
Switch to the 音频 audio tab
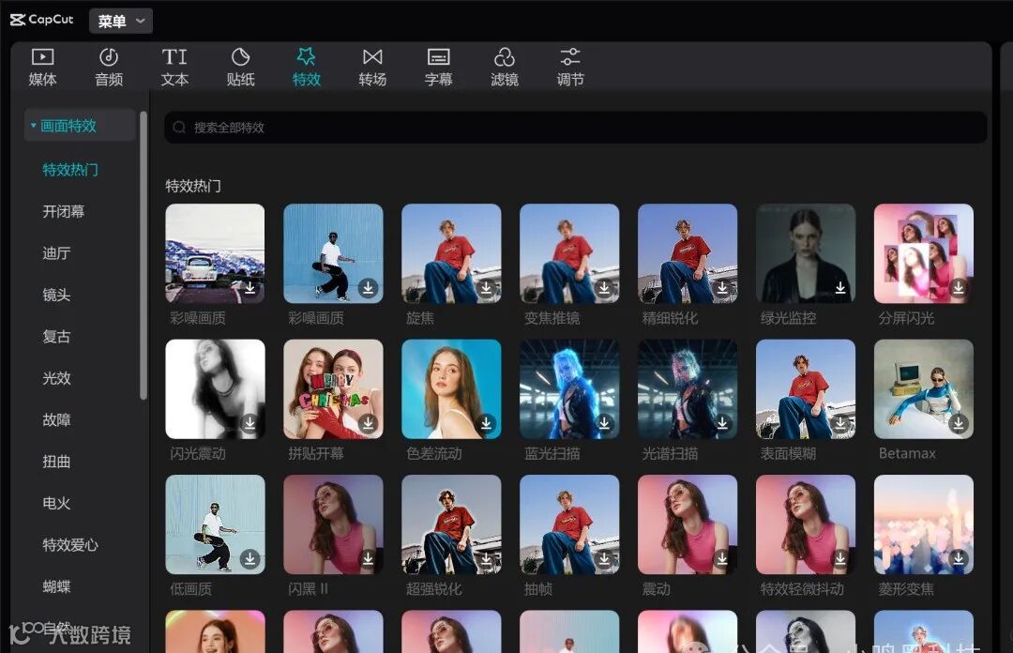pyautogui.click(x=109, y=68)
